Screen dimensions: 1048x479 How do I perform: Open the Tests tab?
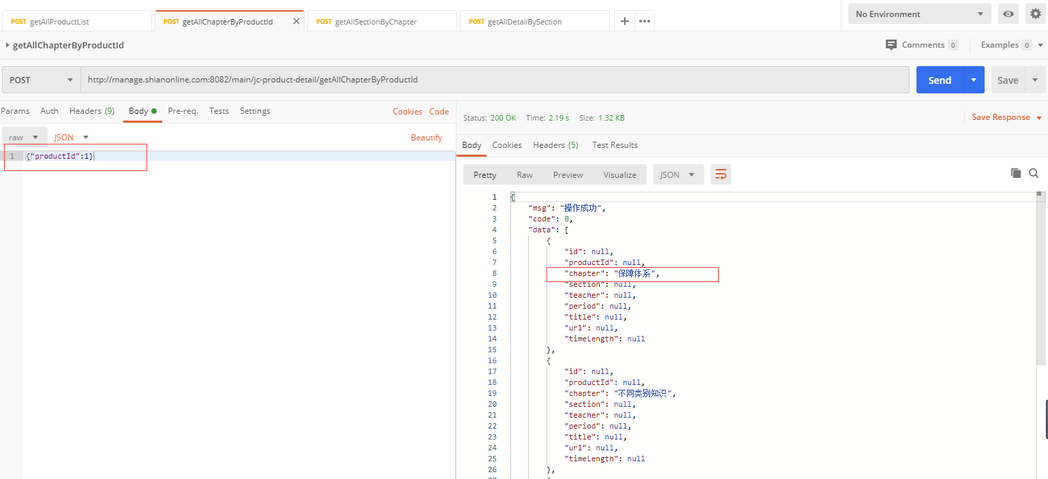(x=219, y=111)
